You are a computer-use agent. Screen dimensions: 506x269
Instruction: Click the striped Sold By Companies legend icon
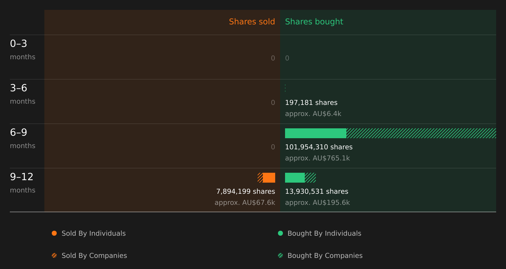pos(54,255)
